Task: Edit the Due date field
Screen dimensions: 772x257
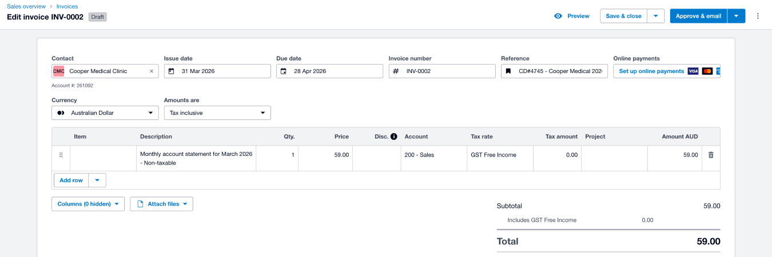Action: [329, 71]
